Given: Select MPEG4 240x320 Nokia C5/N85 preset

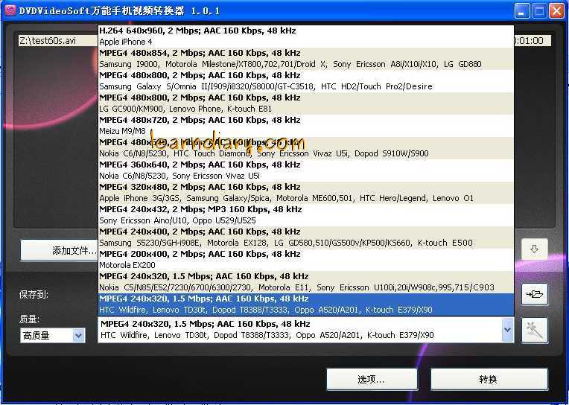Looking at the screenshot, I should click(x=305, y=282).
